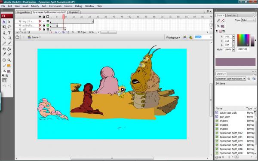This screenshot has width=258, height=161.
Task: Toggle lock on ss final b layer
Action: click(44, 25)
